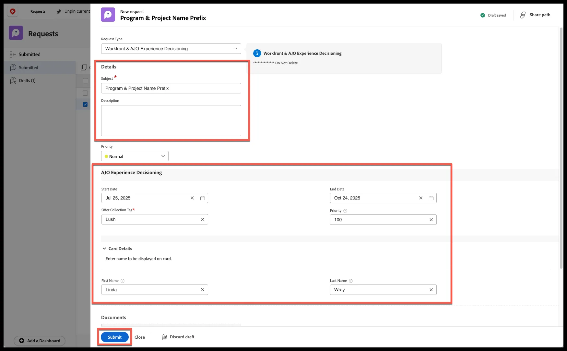Screen dimensions: 567x351
Task: Click the help icon beside Last Name
Action: pyautogui.click(x=351, y=281)
